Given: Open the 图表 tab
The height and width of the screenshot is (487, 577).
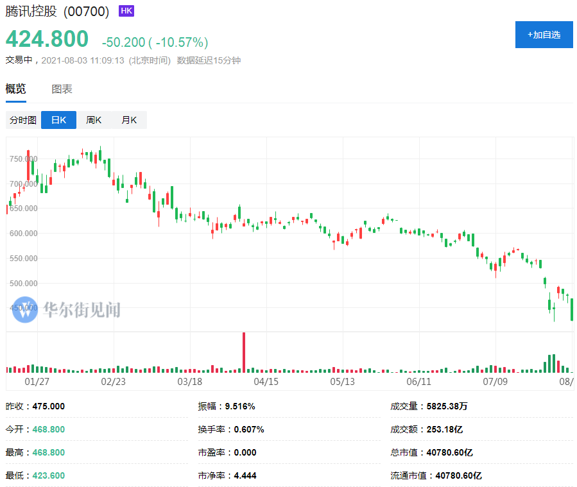Looking at the screenshot, I should tap(62, 89).
